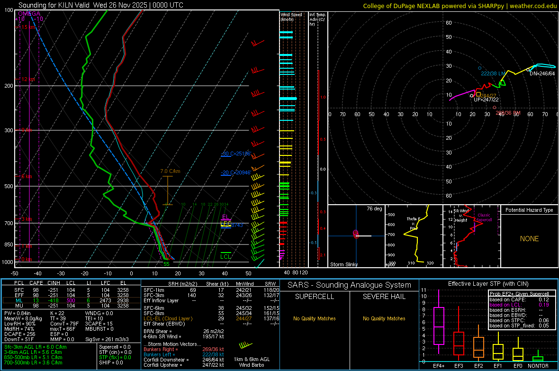Viewport: 559px width, 371px height.
Task: Click the orange NONE hazard type value
Action: click(x=529, y=239)
